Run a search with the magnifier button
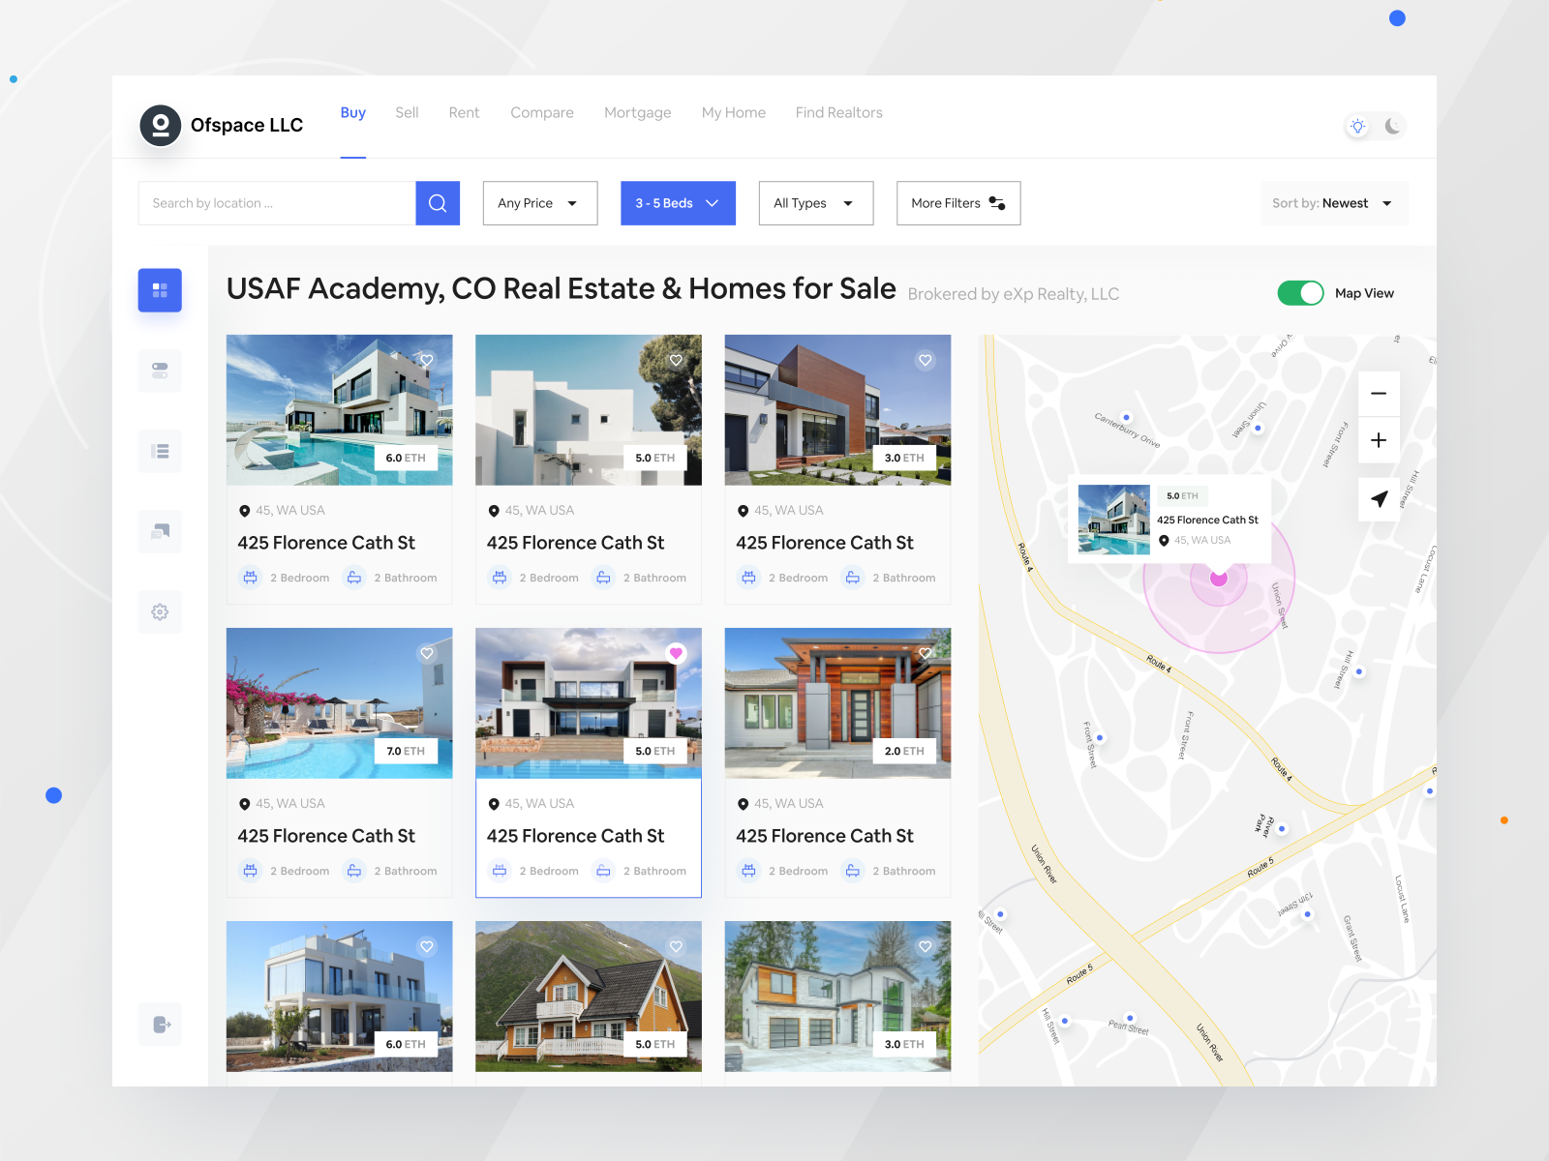 pyautogui.click(x=437, y=203)
